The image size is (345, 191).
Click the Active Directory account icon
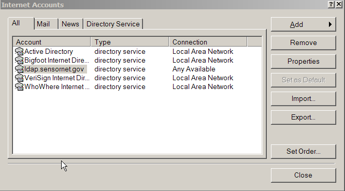pos(19,51)
